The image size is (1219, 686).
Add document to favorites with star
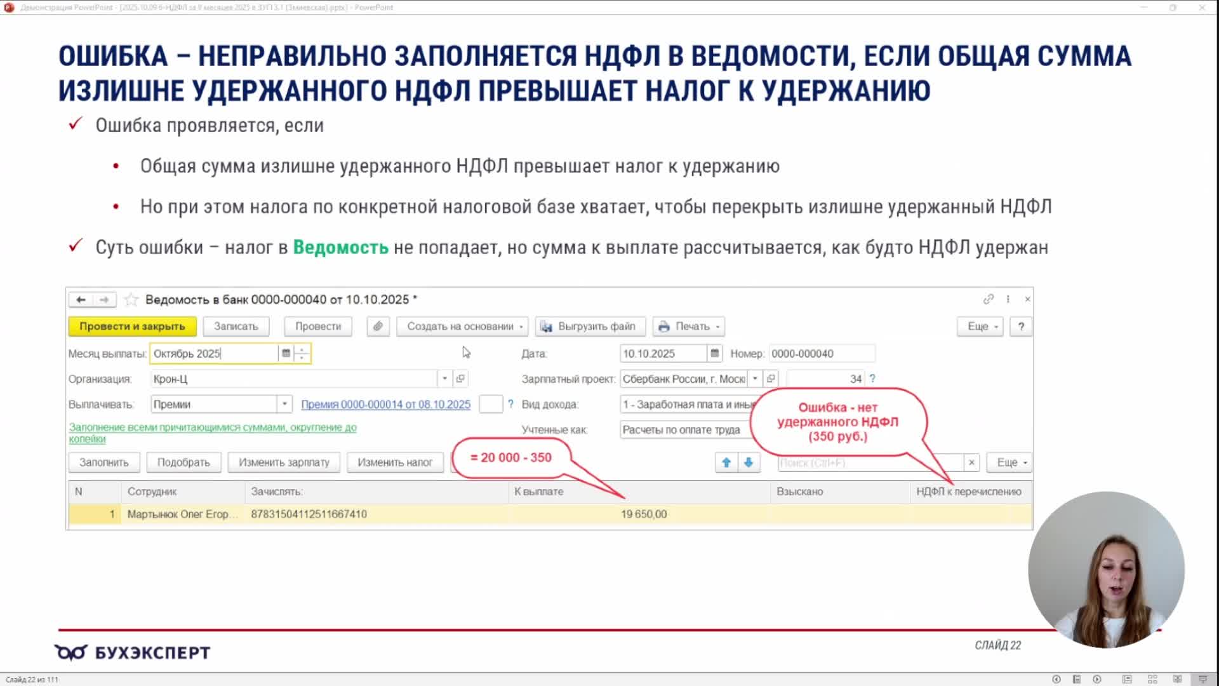tap(131, 300)
